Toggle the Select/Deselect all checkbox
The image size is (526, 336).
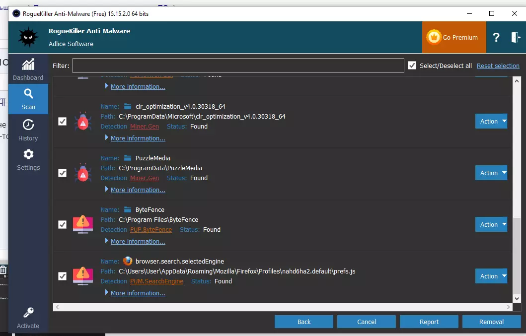coord(412,66)
